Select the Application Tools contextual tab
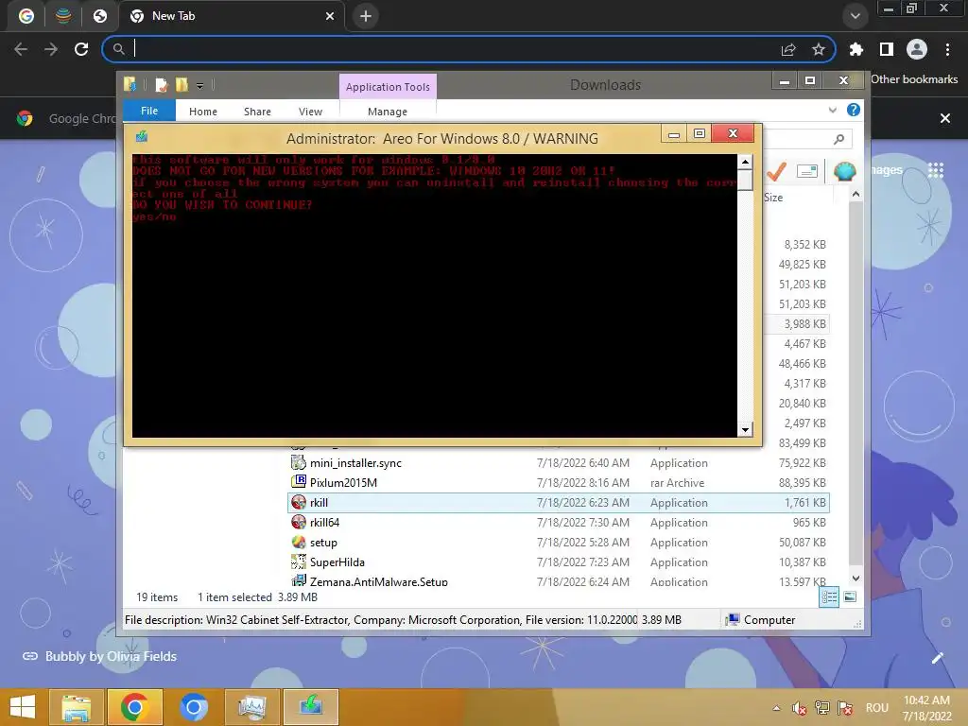Viewport: 968px width, 726px height. click(x=388, y=87)
